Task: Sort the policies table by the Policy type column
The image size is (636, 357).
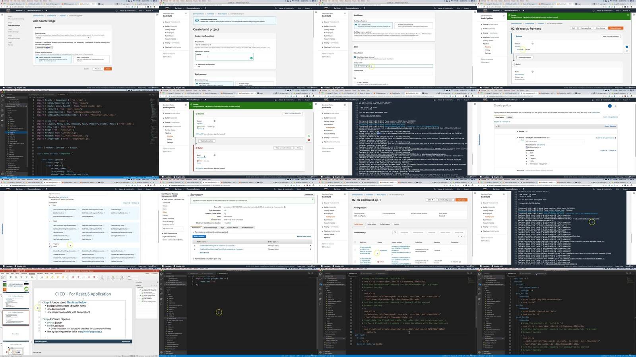Action: [272, 242]
